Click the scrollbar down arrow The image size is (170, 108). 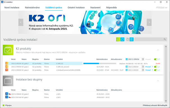(166, 101)
